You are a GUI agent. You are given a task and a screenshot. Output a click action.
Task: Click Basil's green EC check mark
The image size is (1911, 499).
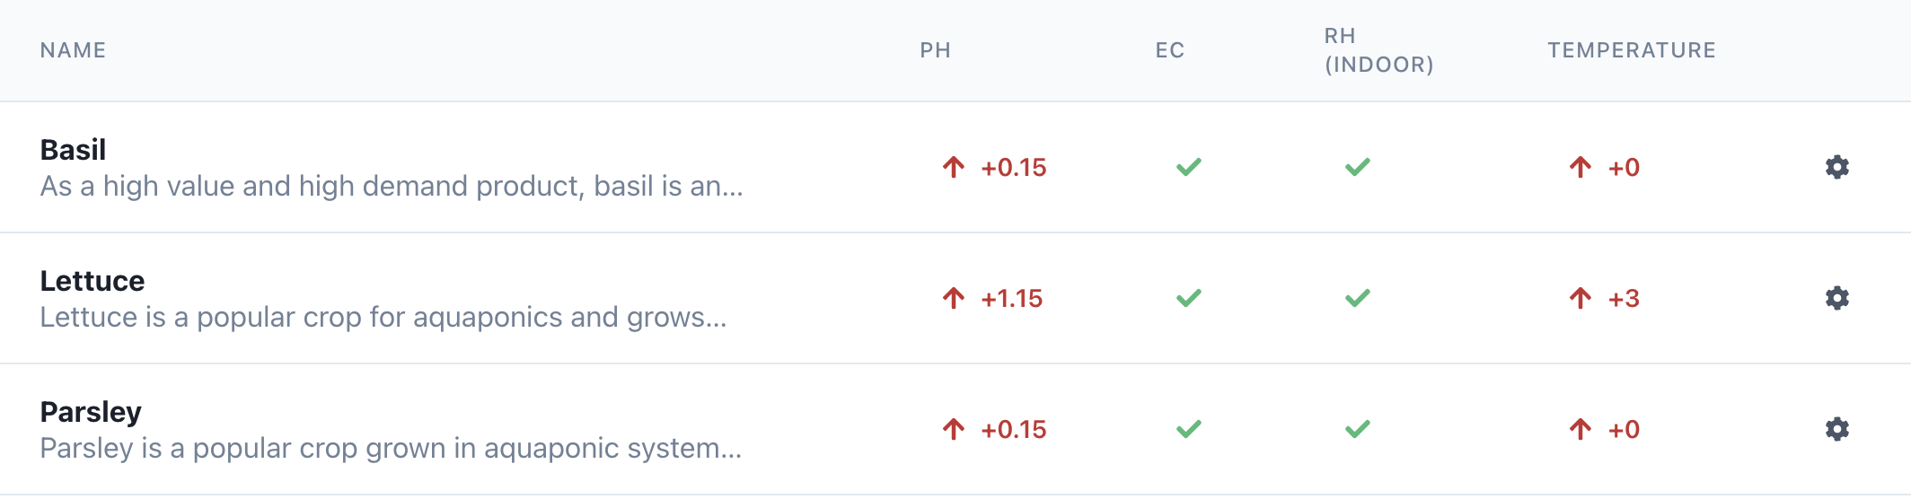click(x=1188, y=167)
